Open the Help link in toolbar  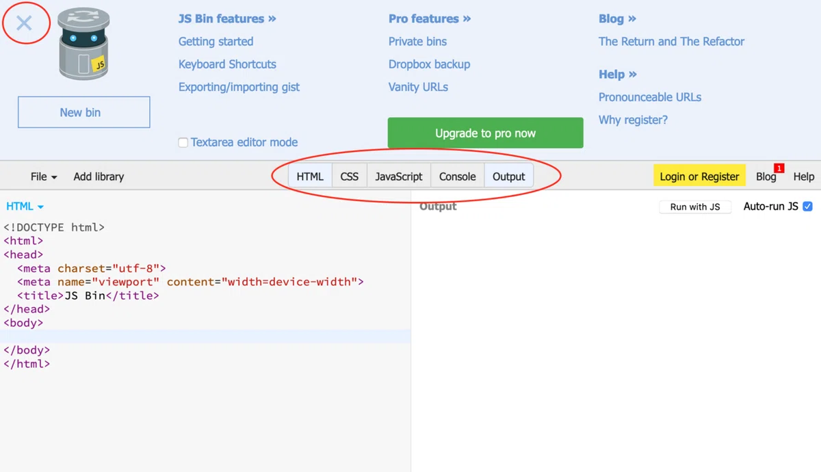coord(804,176)
